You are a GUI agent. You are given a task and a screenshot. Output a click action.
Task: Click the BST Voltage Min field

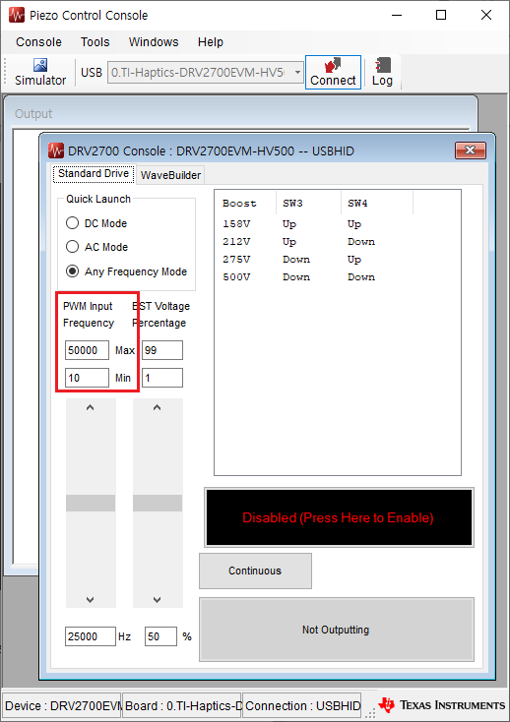click(162, 378)
